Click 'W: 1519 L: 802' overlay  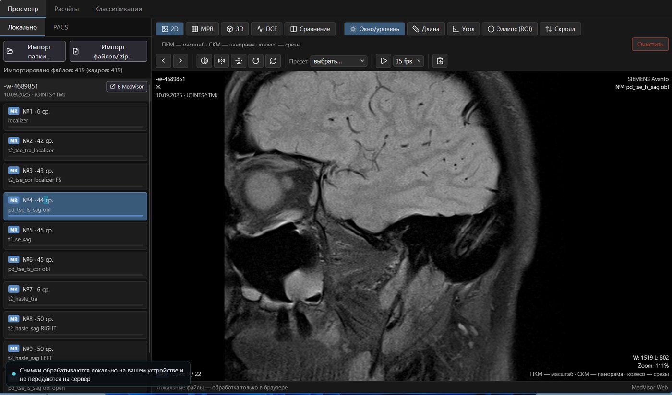651,357
